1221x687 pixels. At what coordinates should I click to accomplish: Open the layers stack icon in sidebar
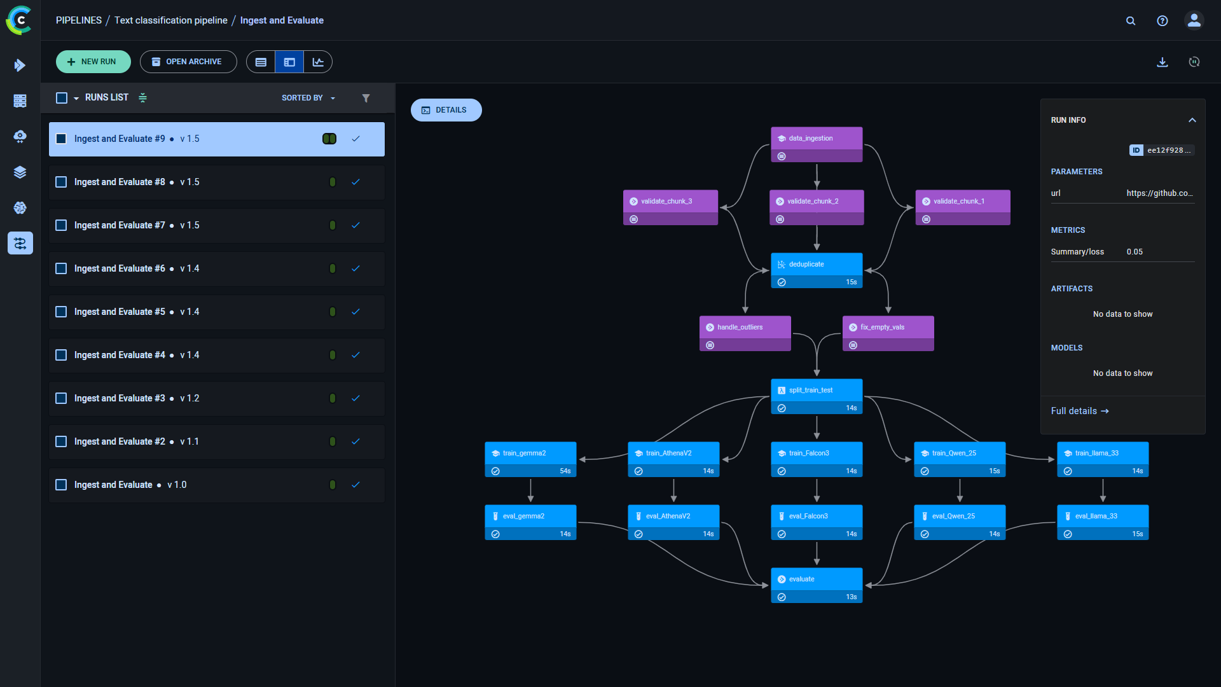tap(20, 172)
